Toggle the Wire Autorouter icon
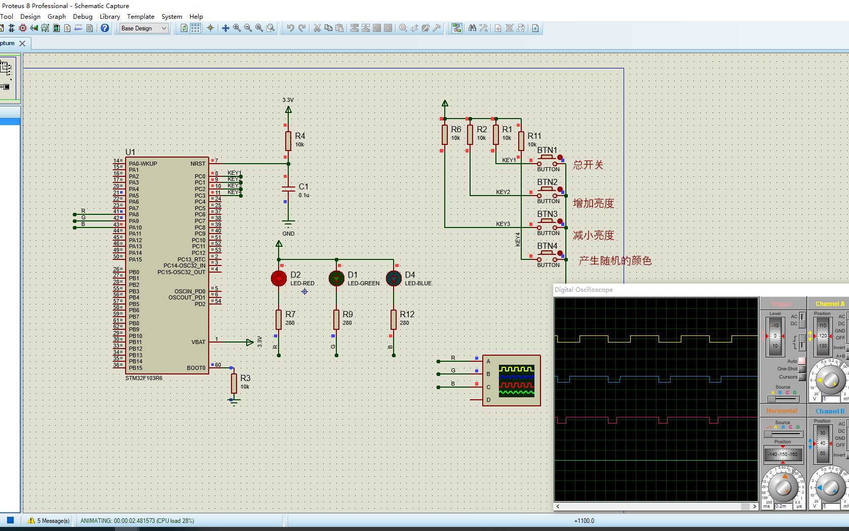849x531 pixels. 457,28
